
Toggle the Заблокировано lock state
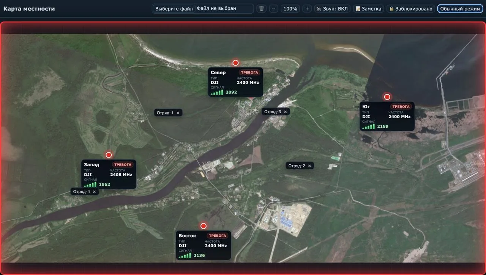pyautogui.click(x=411, y=9)
